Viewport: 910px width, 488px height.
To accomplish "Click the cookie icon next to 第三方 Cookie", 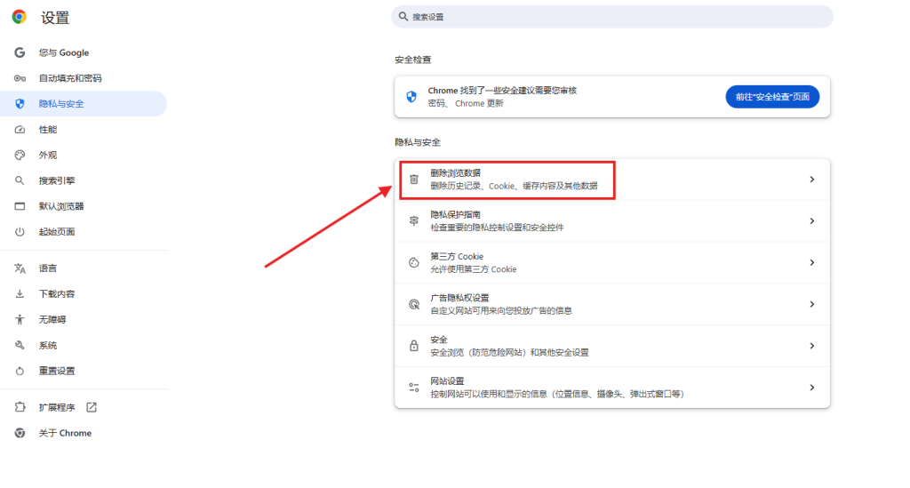I will click(x=413, y=262).
